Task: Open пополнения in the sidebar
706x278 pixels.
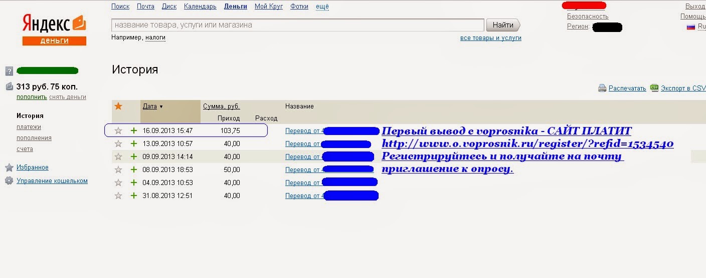Action: click(x=34, y=138)
